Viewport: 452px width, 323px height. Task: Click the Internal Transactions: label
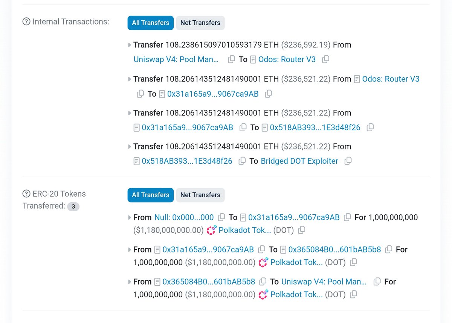pos(71,22)
